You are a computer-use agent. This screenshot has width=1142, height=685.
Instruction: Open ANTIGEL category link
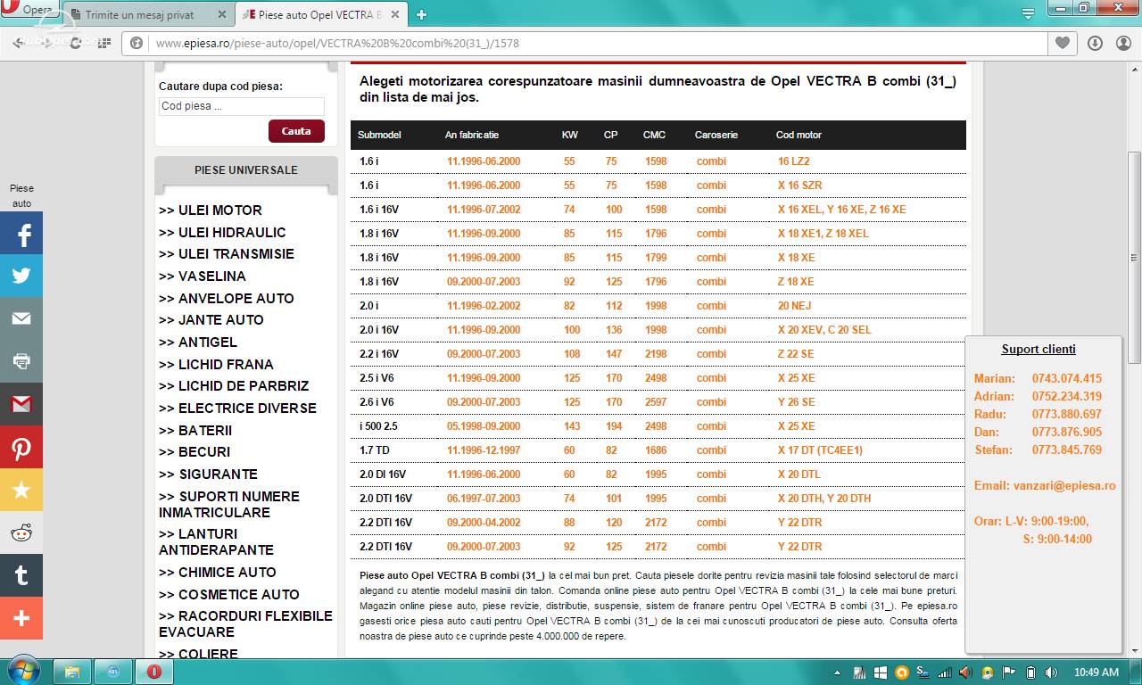198,342
